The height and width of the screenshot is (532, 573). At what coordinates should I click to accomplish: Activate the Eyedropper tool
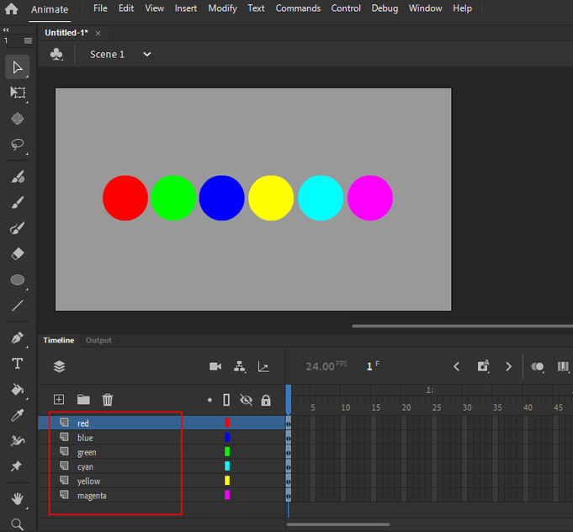17,415
